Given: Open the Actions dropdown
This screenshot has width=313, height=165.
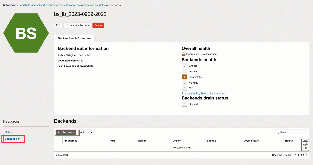Looking at the screenshot, I should (86, 132).
